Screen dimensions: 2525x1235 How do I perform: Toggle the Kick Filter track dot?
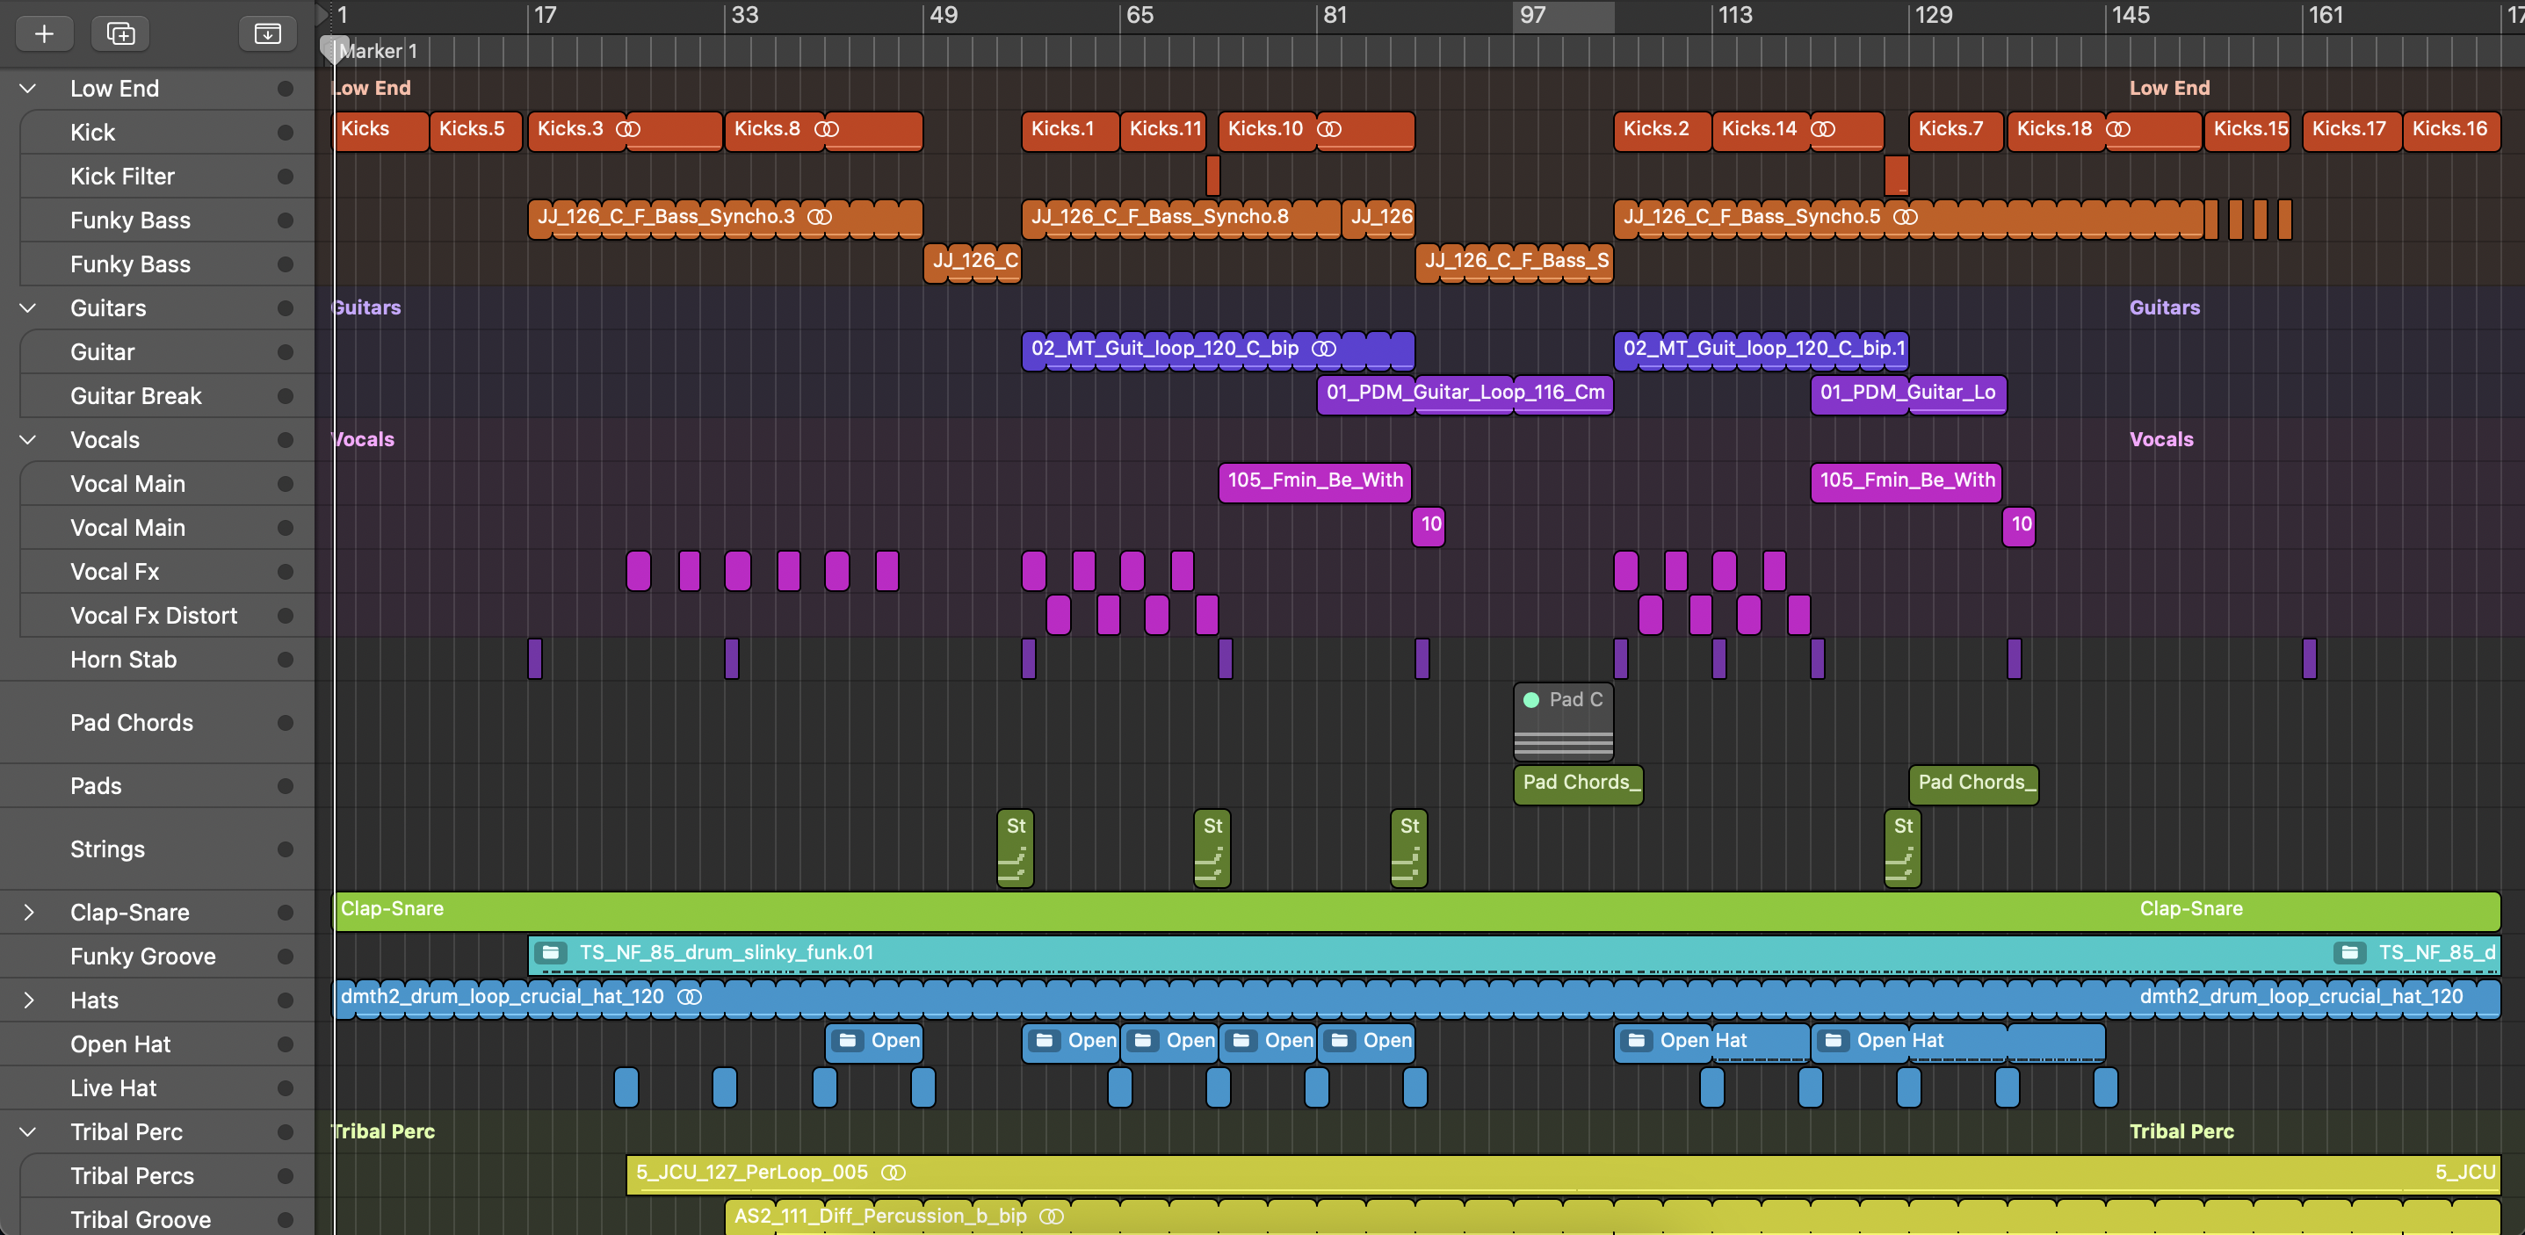pyautogui.click(x=286, y=177)
